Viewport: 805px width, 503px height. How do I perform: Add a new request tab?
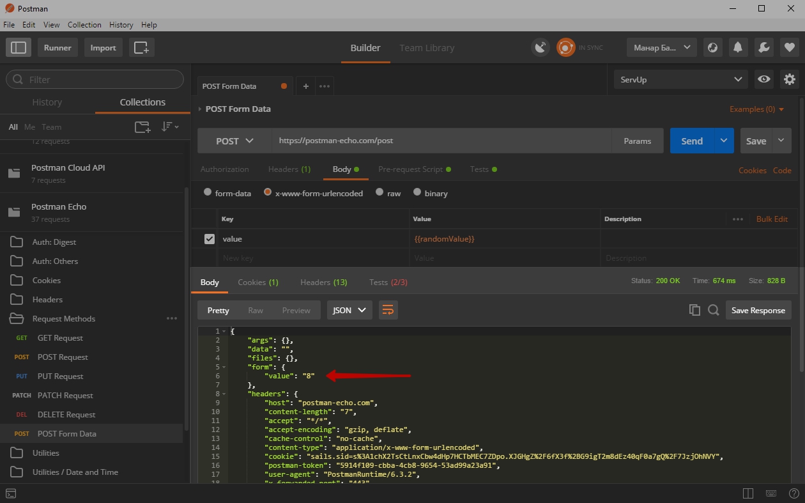pos(305,86)
